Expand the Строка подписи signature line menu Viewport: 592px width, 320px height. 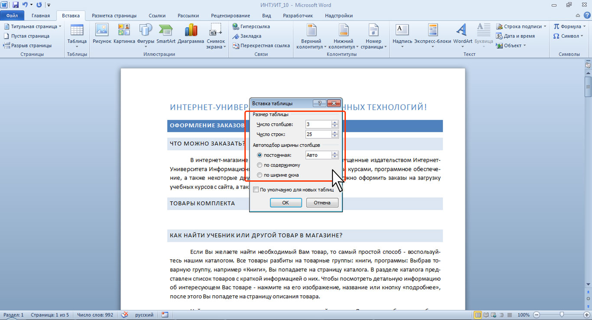click(521, 26)
